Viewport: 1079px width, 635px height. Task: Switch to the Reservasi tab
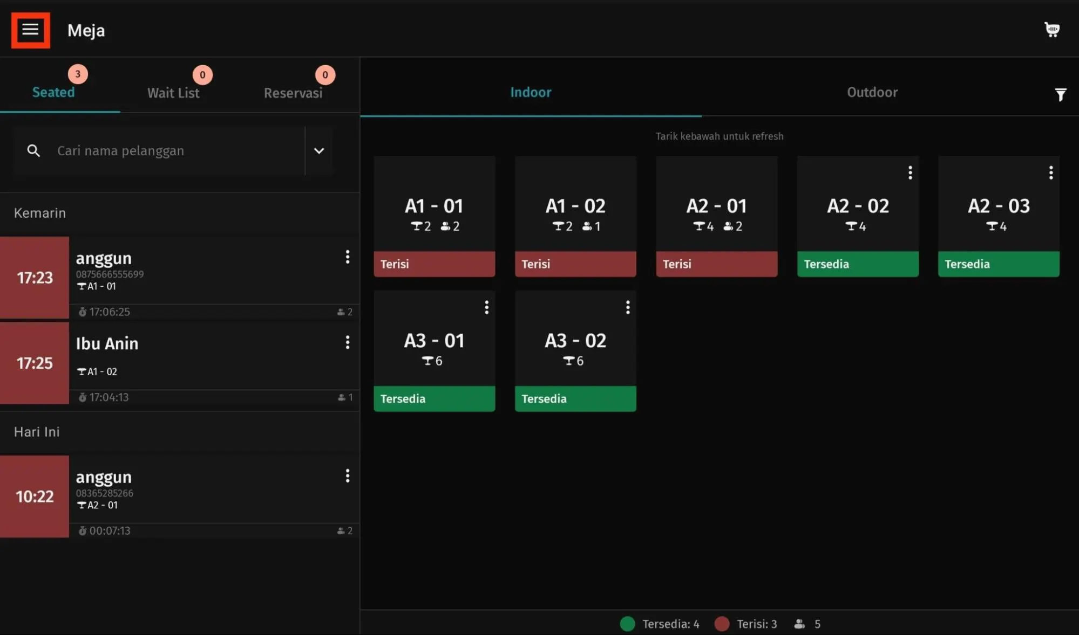point(293,93)
